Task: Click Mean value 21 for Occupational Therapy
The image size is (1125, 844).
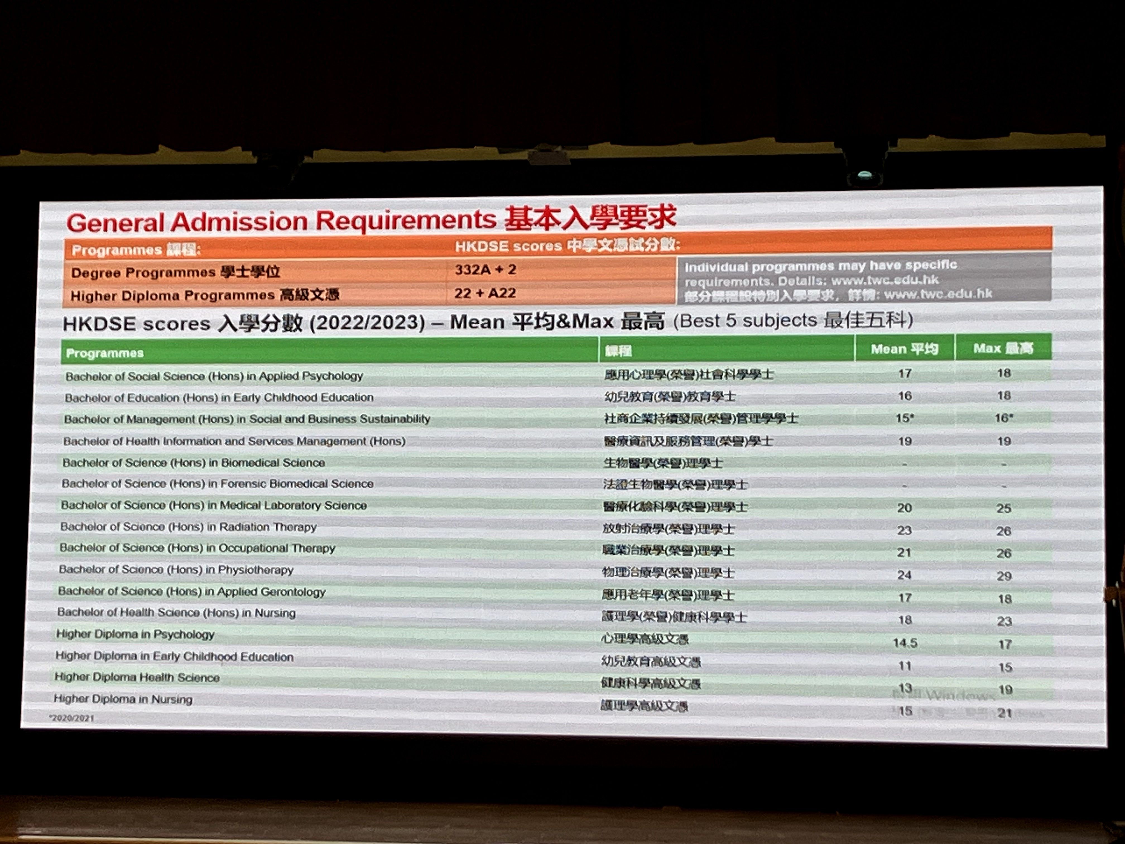Action: [x=904, y=553]
